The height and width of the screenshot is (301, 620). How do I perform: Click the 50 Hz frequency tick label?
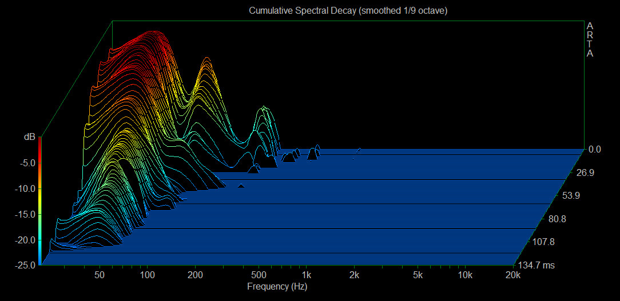click(100, 275)
